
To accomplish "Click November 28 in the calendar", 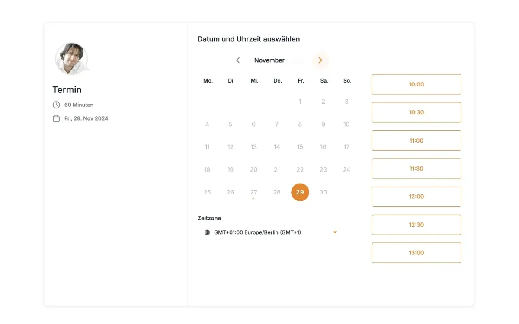I will 277,192.
